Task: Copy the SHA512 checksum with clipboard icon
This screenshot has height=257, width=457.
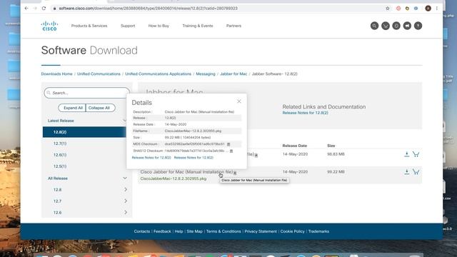Action: pyautogui.click(x=231, y=151)
